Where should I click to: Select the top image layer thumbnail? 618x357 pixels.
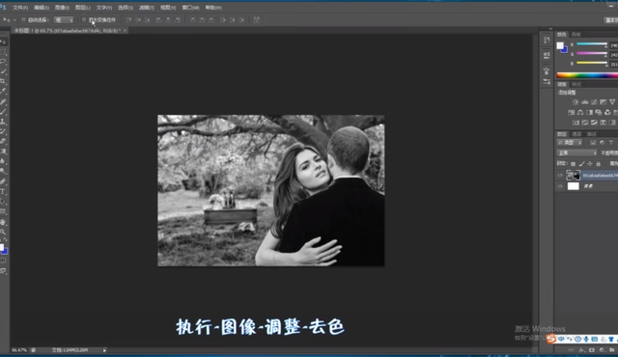coord(573,176)
